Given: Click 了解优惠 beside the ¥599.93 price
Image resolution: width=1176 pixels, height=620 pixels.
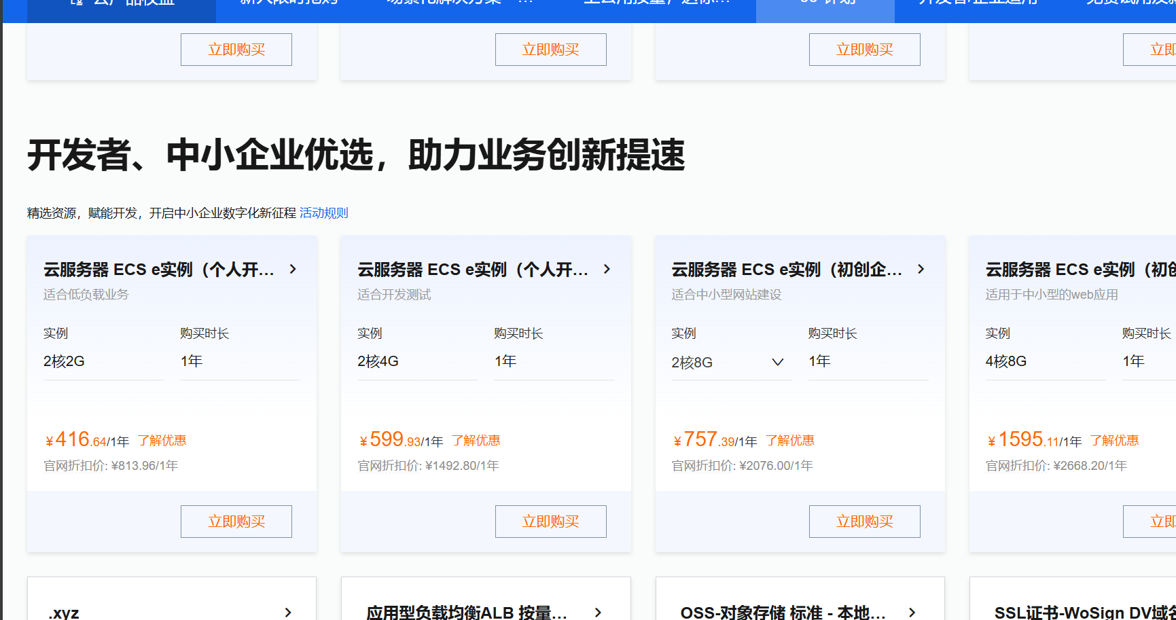Looking at the screenshot, I should click(476, 441).
